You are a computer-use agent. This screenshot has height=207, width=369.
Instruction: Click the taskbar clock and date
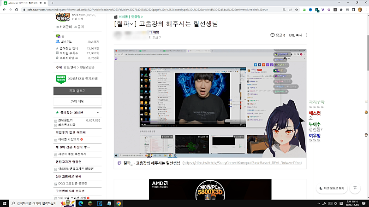[352, 203]
